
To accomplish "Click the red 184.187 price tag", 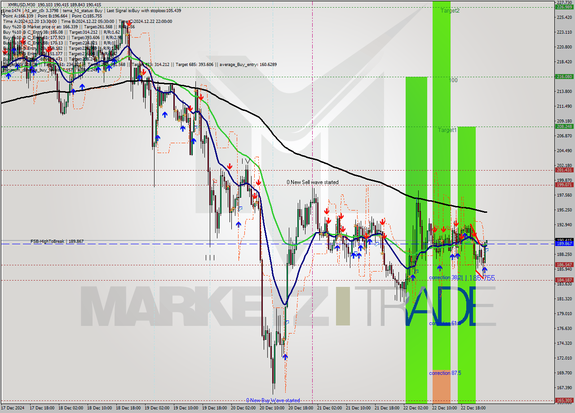I will pos(564,280).
